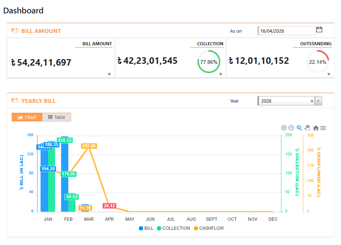Switch to the Table tab
This screenshot has width=341, height=245.
tap(57, 117)
